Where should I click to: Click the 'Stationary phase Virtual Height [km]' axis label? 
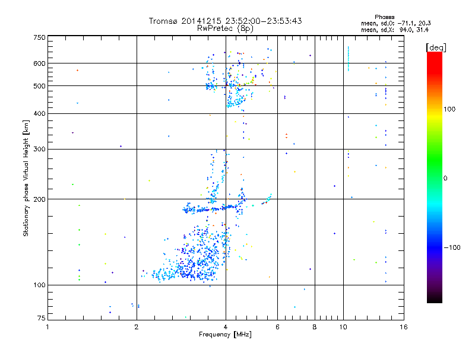(26, 179)
